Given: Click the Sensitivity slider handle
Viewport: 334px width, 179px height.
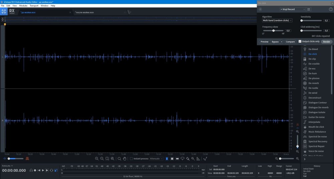Looking at the screenshot, I should pyautogui.click(x=302, y=21).
